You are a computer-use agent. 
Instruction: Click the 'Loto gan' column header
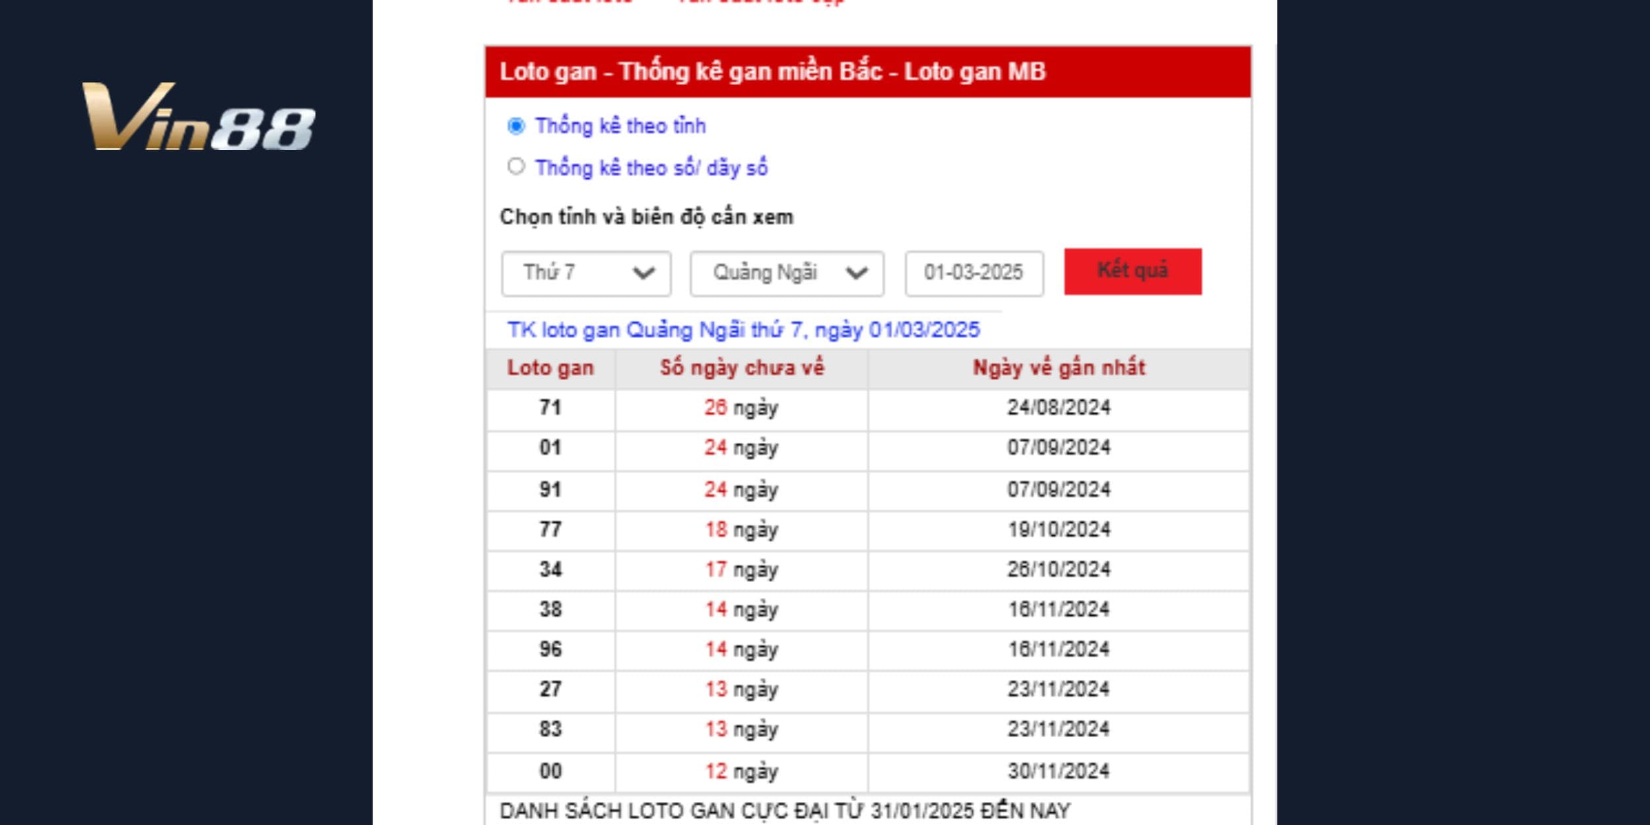[550, 368]
